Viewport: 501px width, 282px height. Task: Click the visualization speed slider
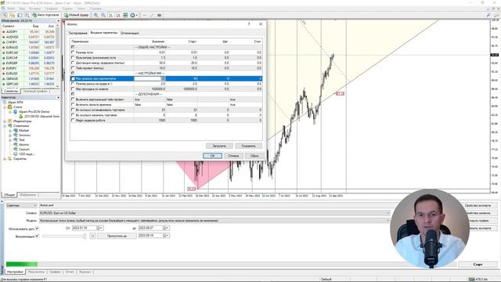coord(64,236)
